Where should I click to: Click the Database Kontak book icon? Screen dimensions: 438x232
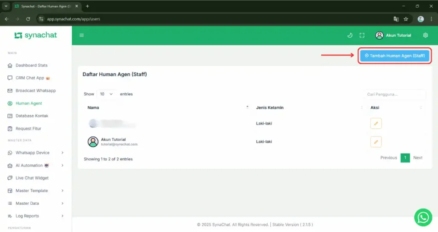tap(10, 116)
